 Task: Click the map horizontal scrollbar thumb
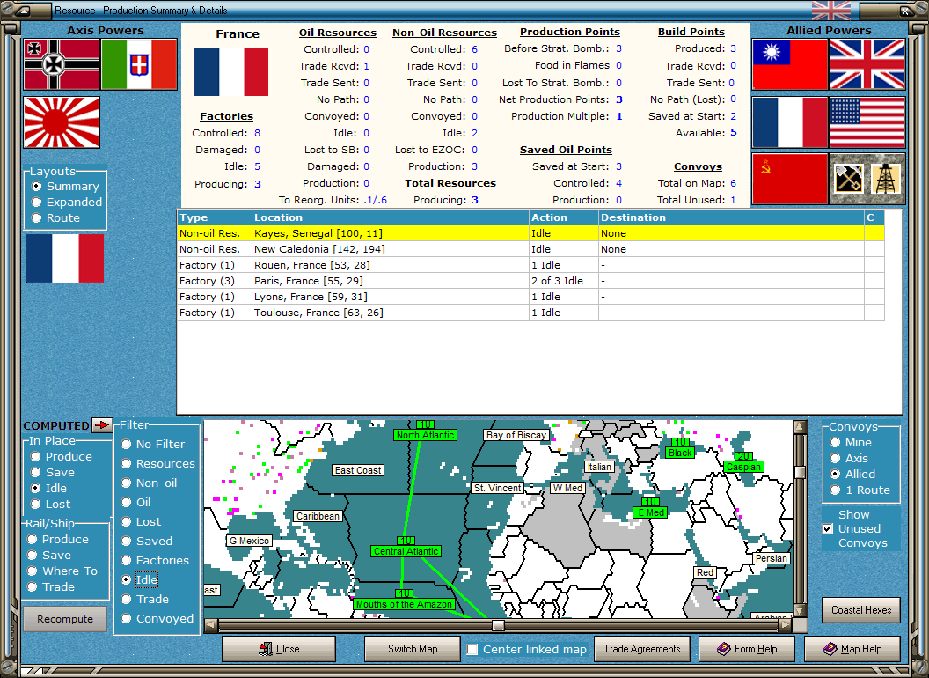(498, 625)
